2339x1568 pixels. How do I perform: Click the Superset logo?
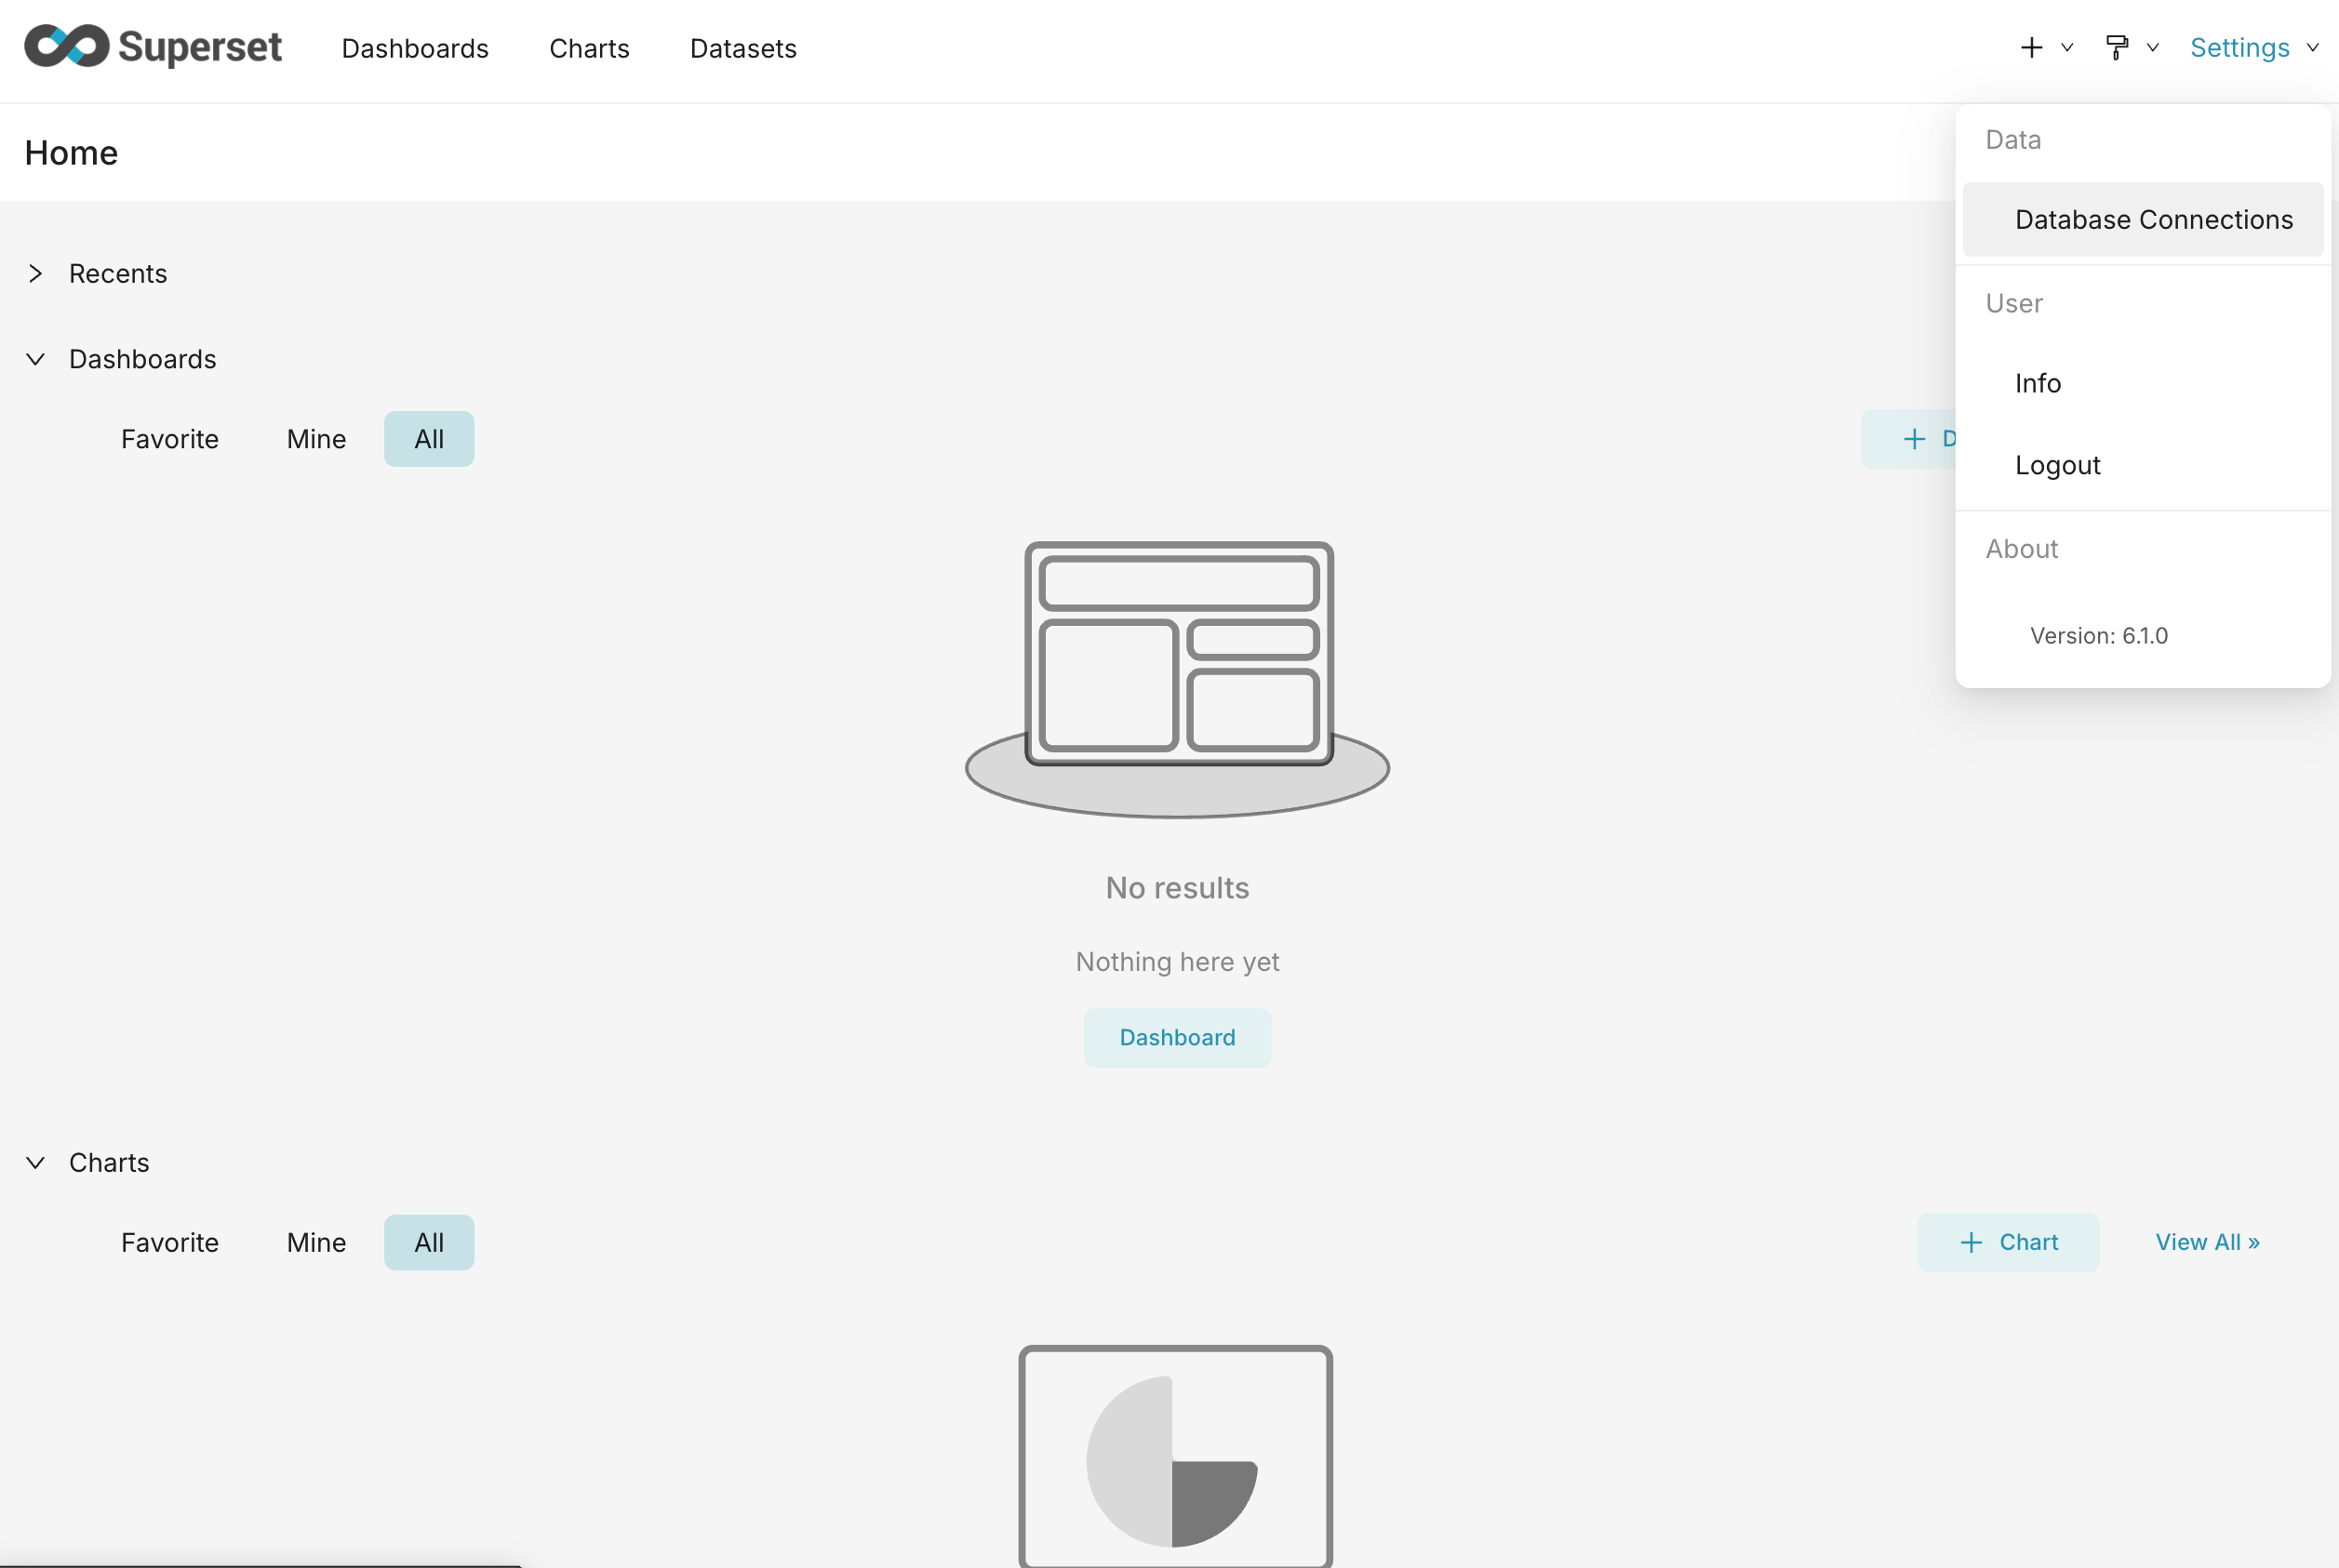[x=154, y=47]
